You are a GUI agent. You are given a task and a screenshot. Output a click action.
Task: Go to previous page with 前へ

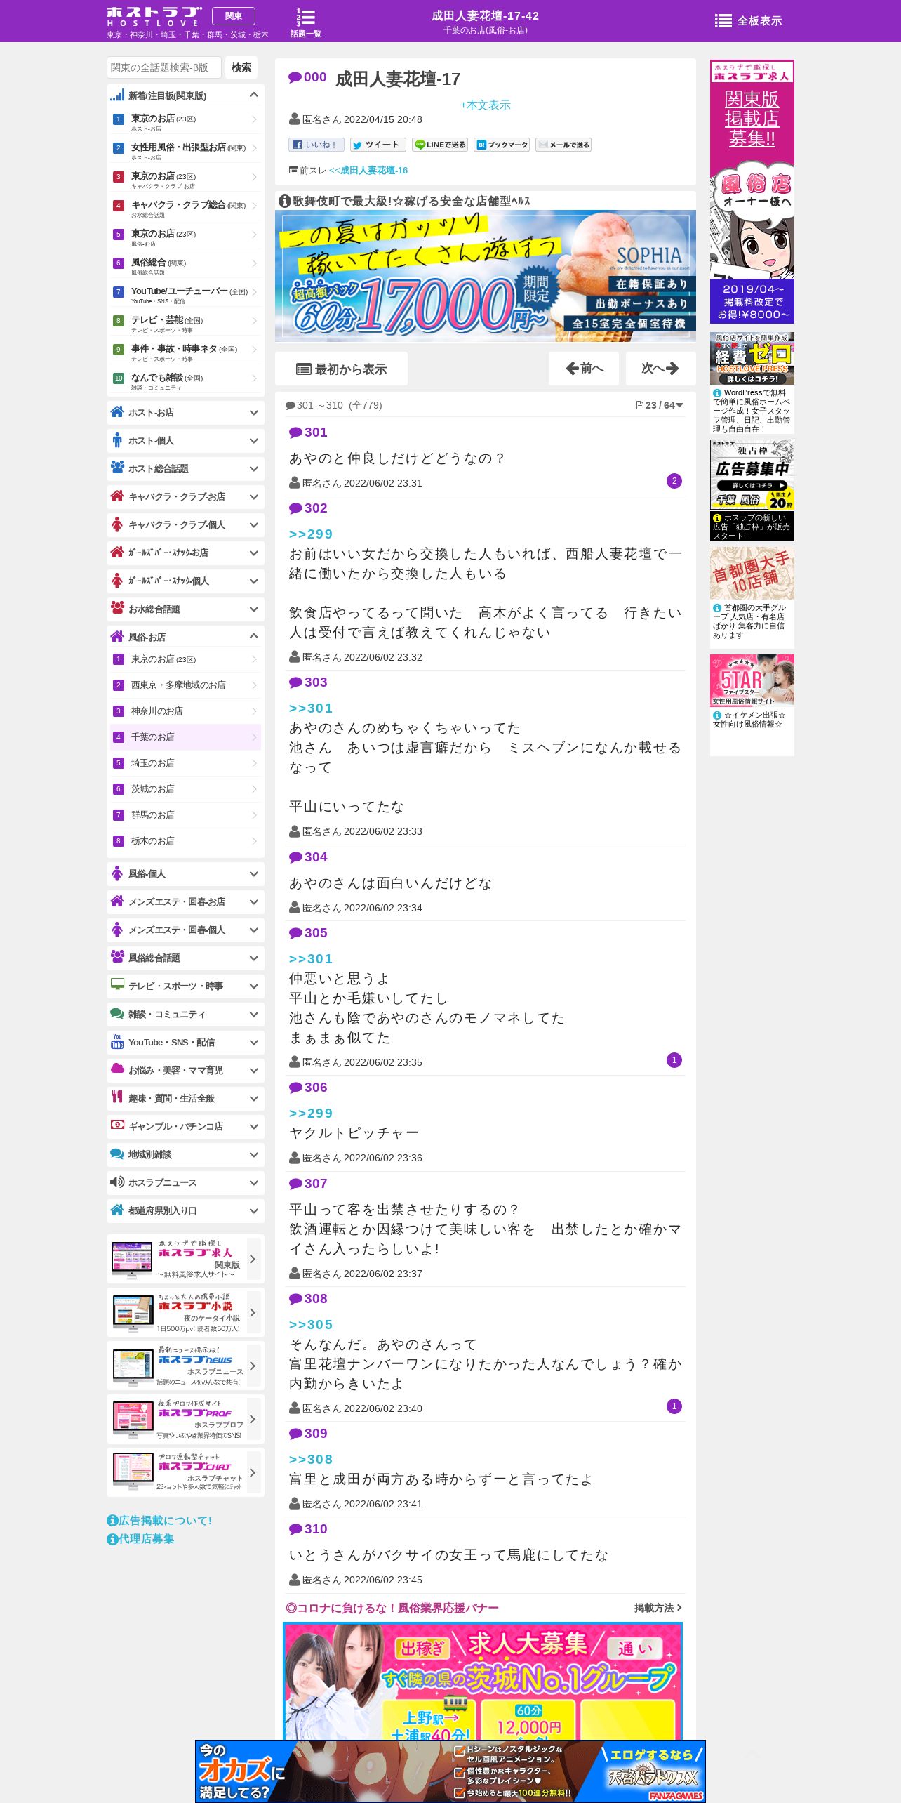(584, 369)
